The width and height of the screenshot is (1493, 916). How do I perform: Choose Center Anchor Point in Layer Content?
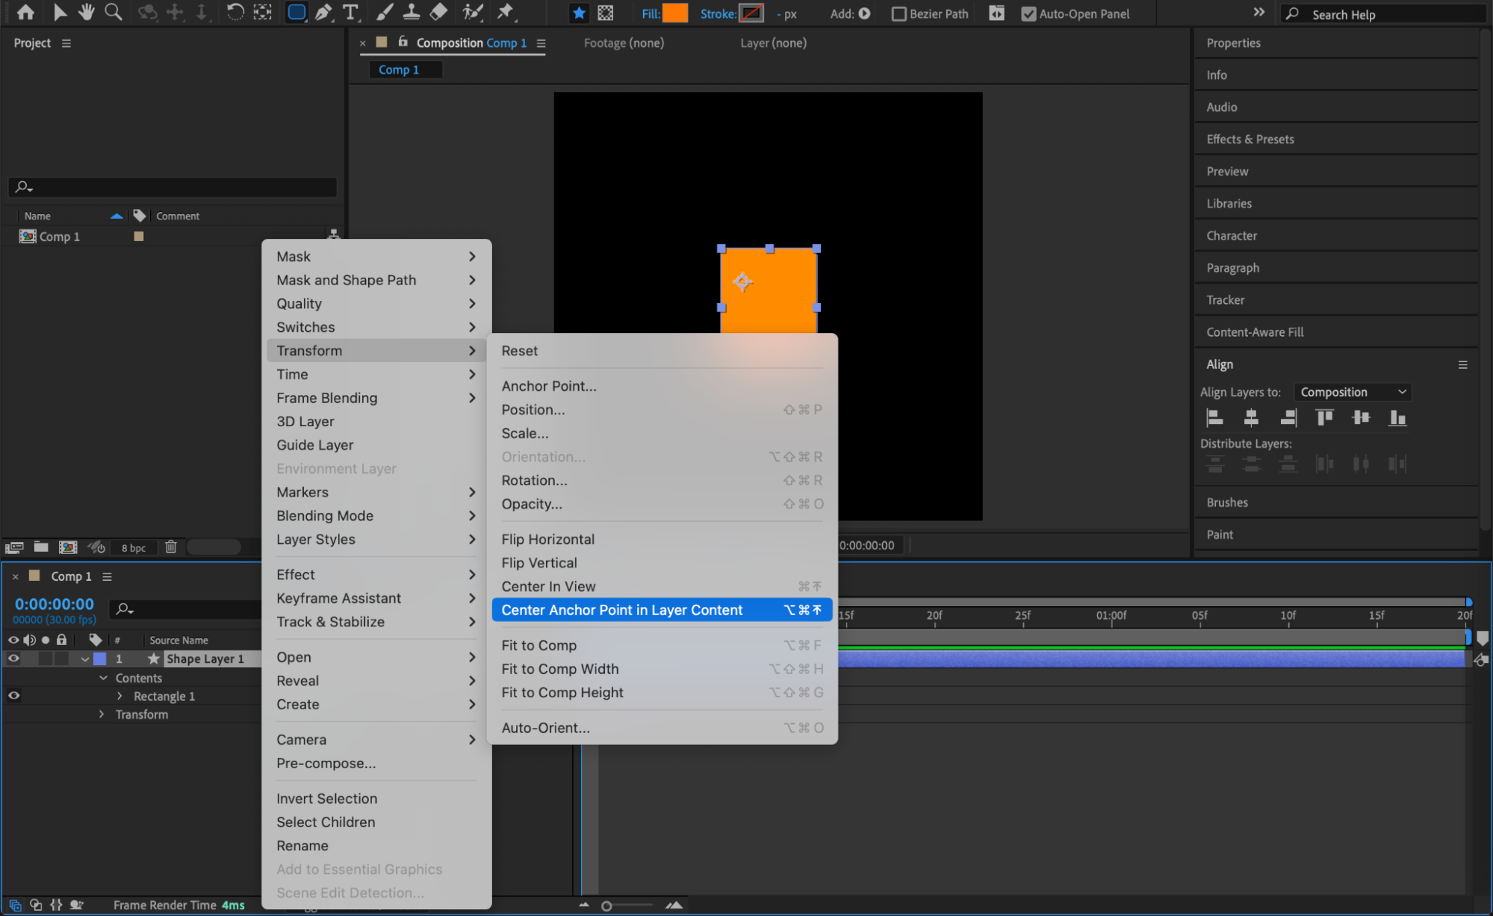[621, 610]
